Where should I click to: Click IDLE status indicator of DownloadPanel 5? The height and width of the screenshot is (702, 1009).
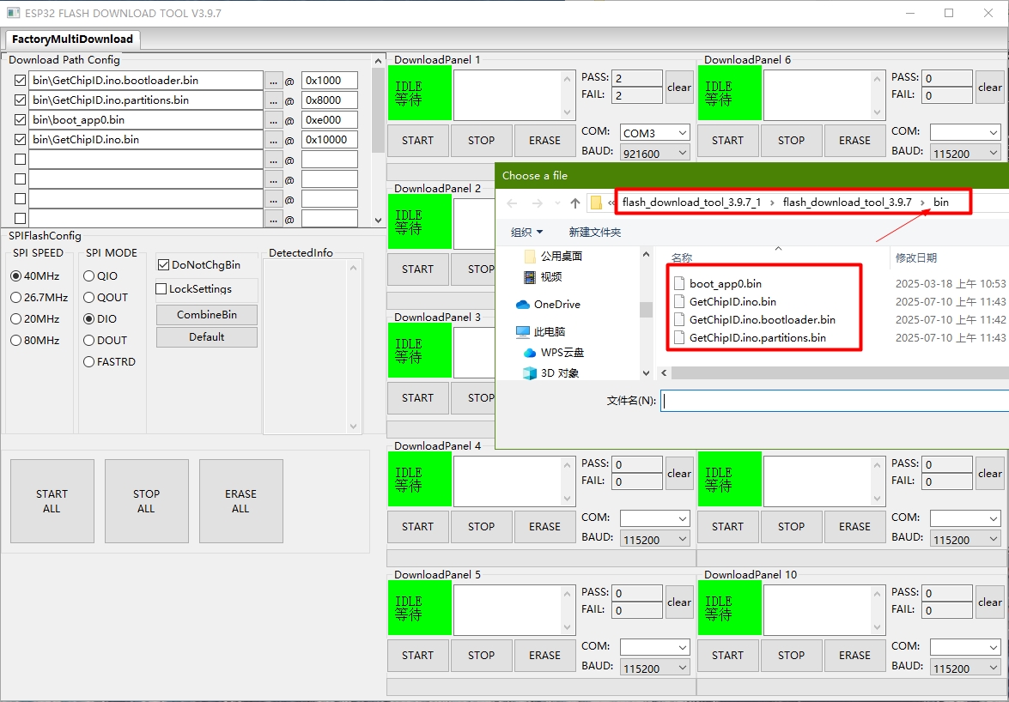point(420,608)
